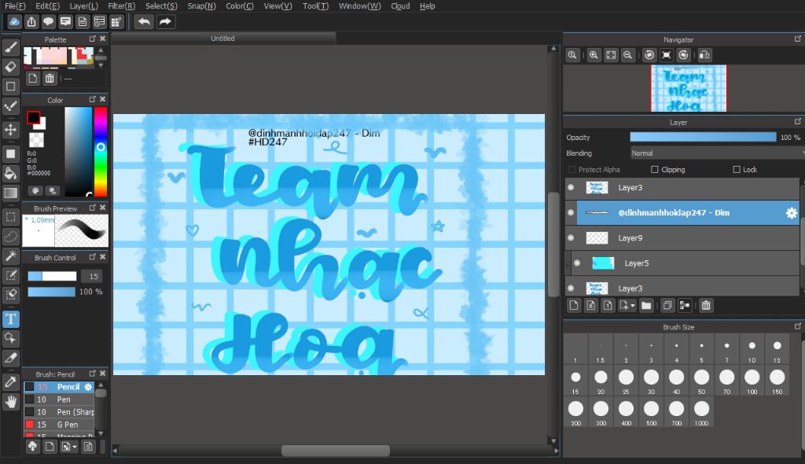
Task: Zoom out using the Navigator minus magnifier
Action: coord(627,55)
